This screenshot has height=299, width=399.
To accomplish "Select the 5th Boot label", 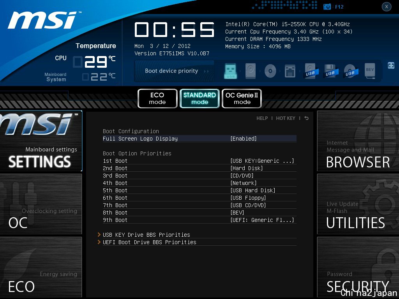I will (x=115, y=190).
